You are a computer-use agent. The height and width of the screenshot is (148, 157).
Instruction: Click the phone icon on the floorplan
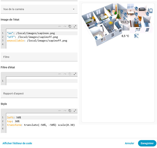[151, 11]
